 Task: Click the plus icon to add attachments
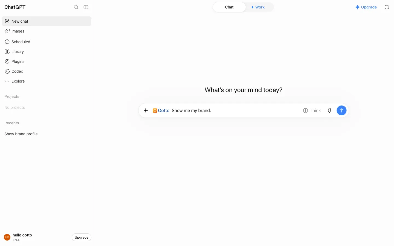tap(146, 110)
